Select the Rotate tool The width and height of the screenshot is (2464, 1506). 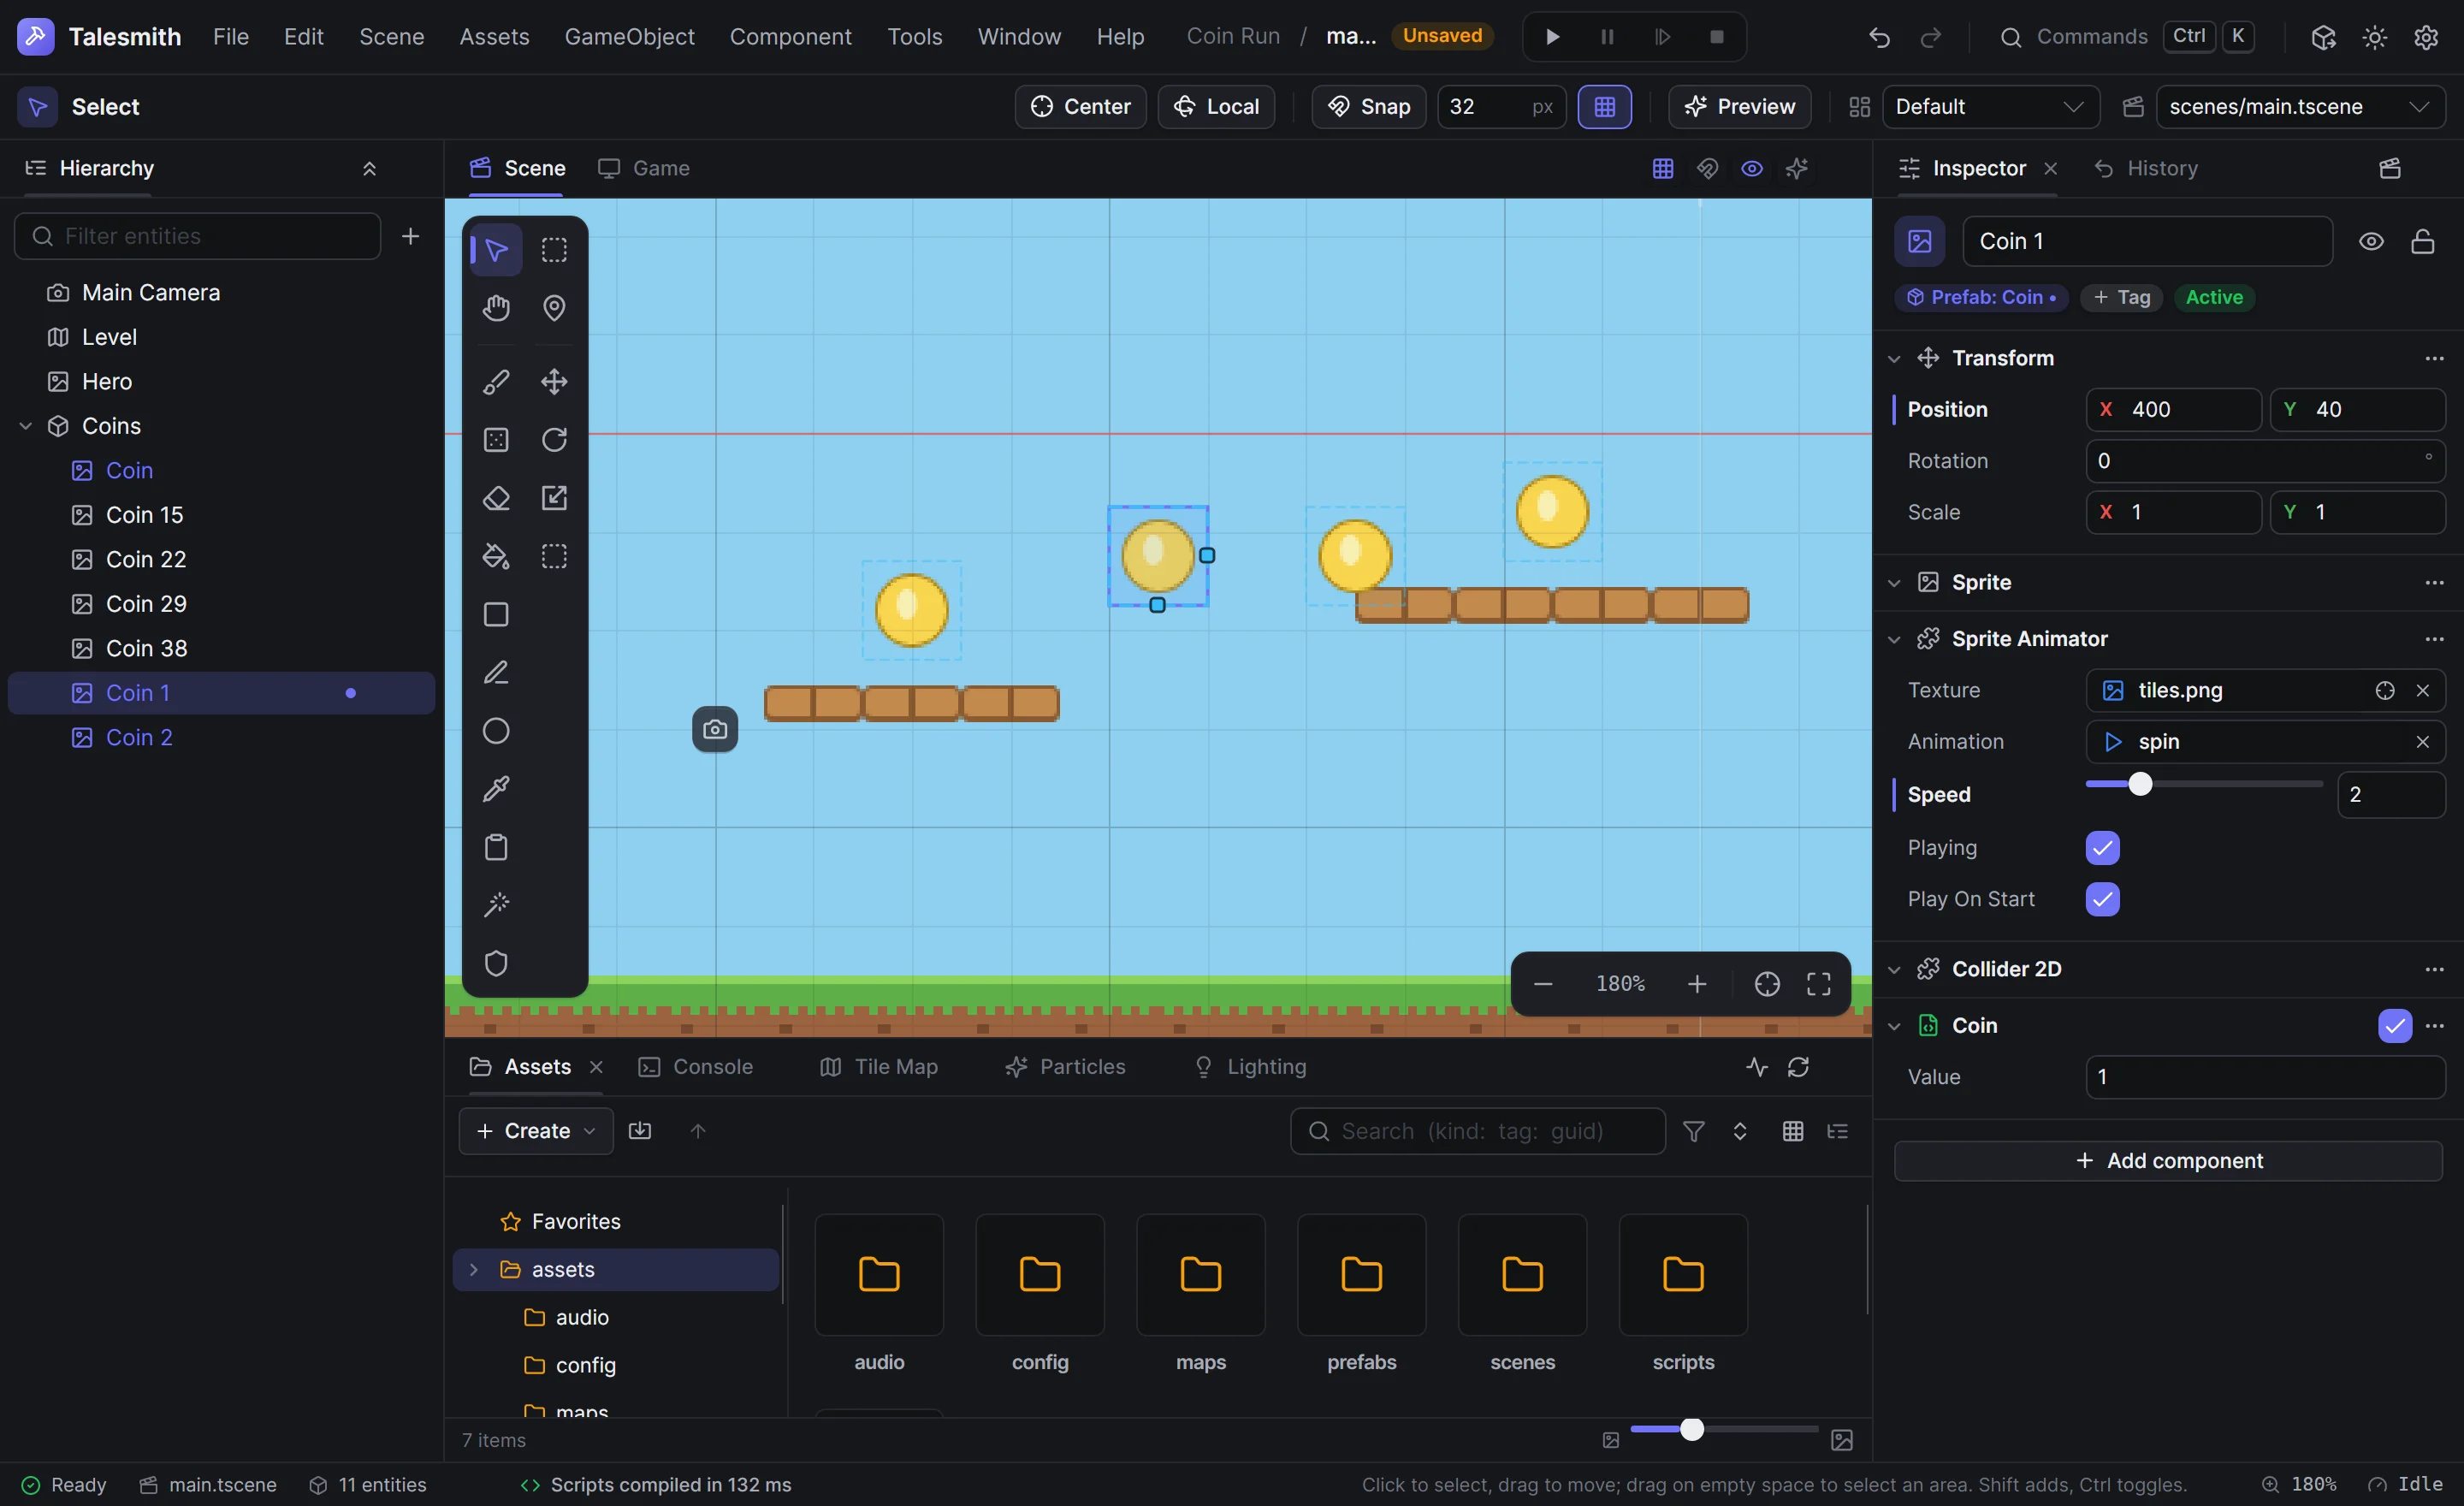(x=554, y=440)
